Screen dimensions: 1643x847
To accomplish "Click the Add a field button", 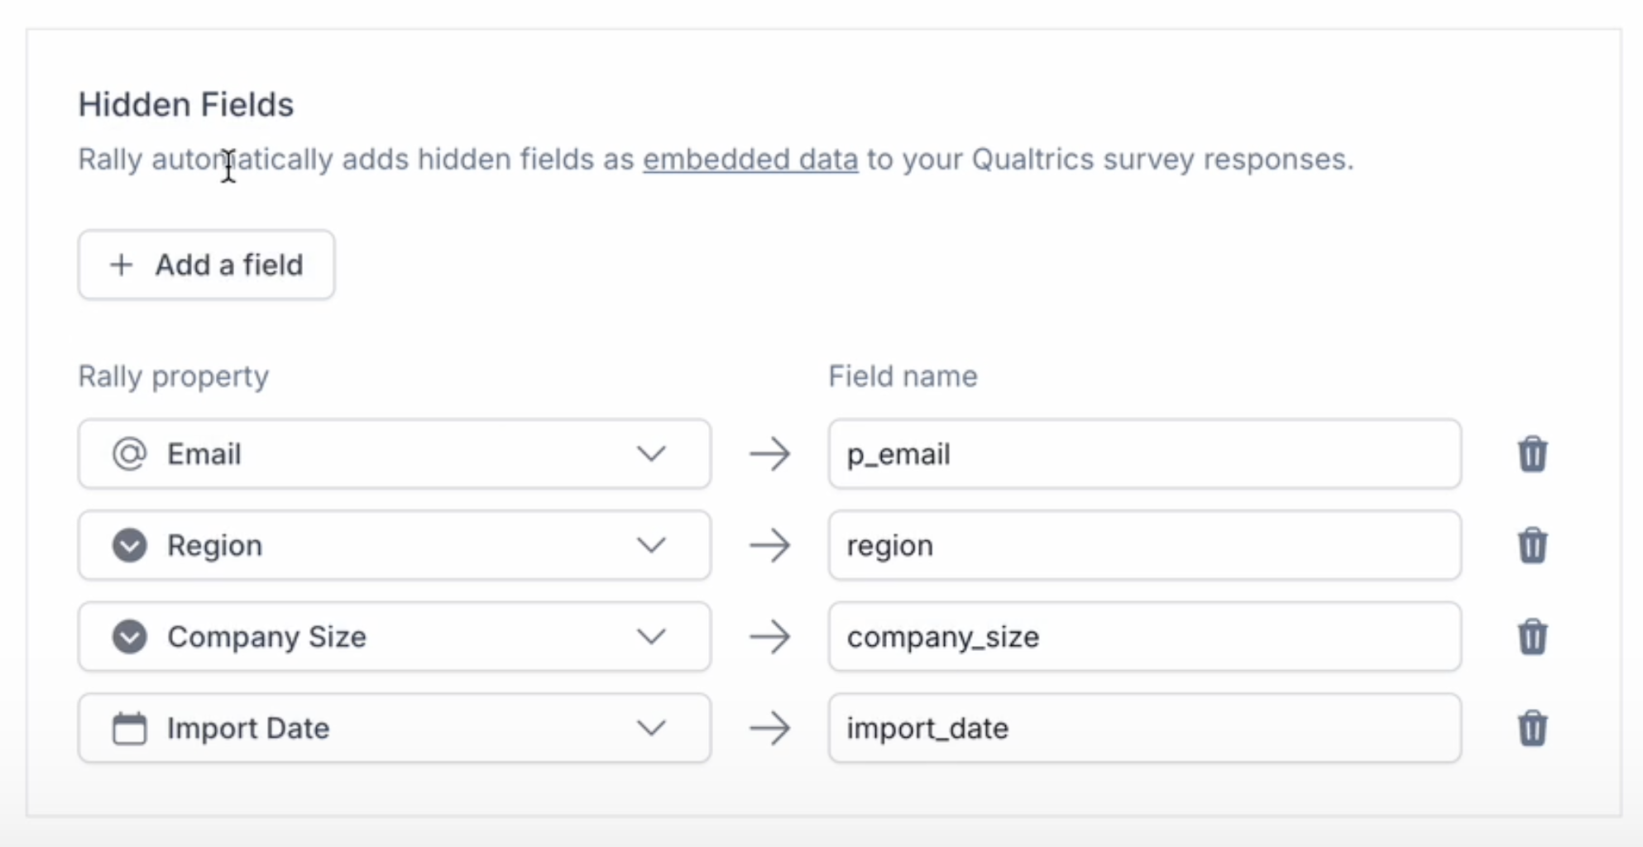I will click(x=207, y=265).
